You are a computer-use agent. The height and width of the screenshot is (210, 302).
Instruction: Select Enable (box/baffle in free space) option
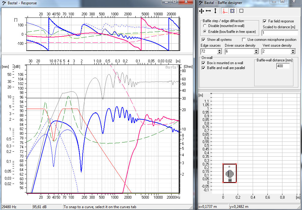point(205,32)
